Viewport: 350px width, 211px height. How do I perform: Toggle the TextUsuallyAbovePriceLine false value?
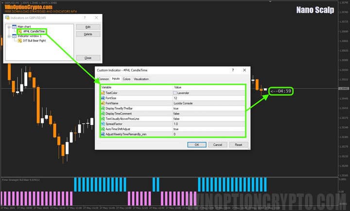(x=176, y=119)
